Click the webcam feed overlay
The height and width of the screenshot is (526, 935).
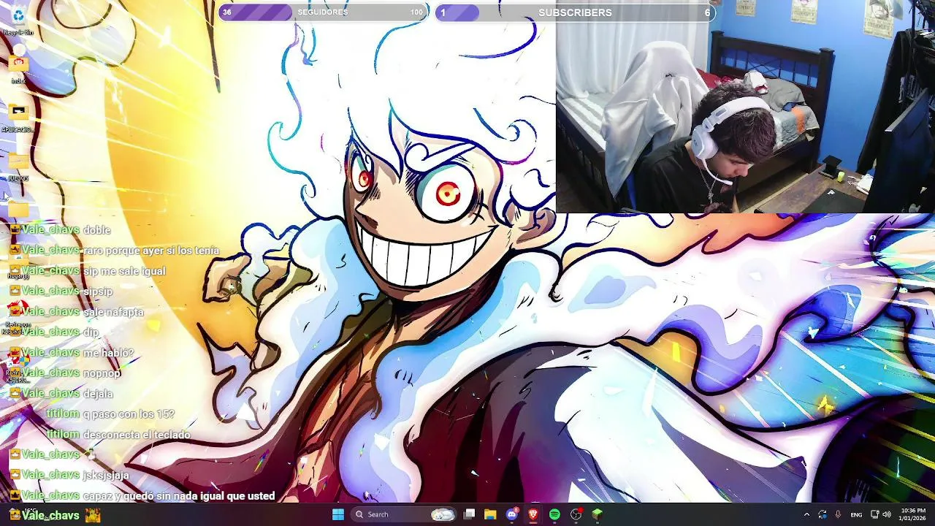click(745, 107)
